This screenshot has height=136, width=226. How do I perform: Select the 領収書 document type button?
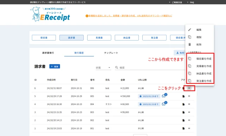[44, 38]
